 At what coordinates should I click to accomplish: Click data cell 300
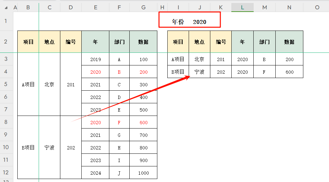(143, 85)
